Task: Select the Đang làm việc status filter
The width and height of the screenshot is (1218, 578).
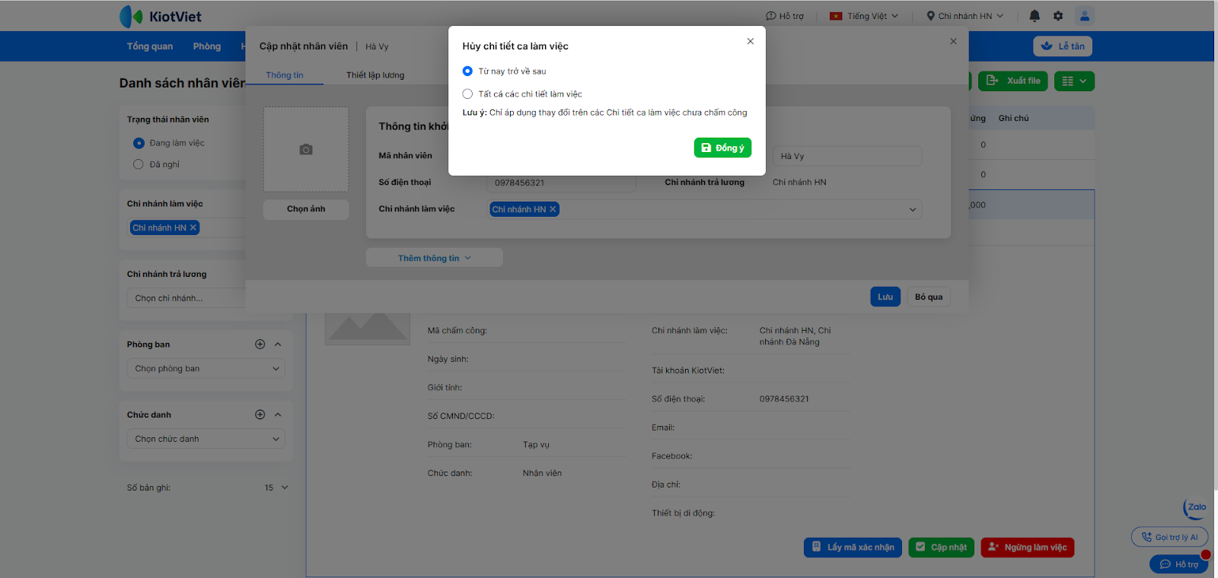Action: coord(139,143)
